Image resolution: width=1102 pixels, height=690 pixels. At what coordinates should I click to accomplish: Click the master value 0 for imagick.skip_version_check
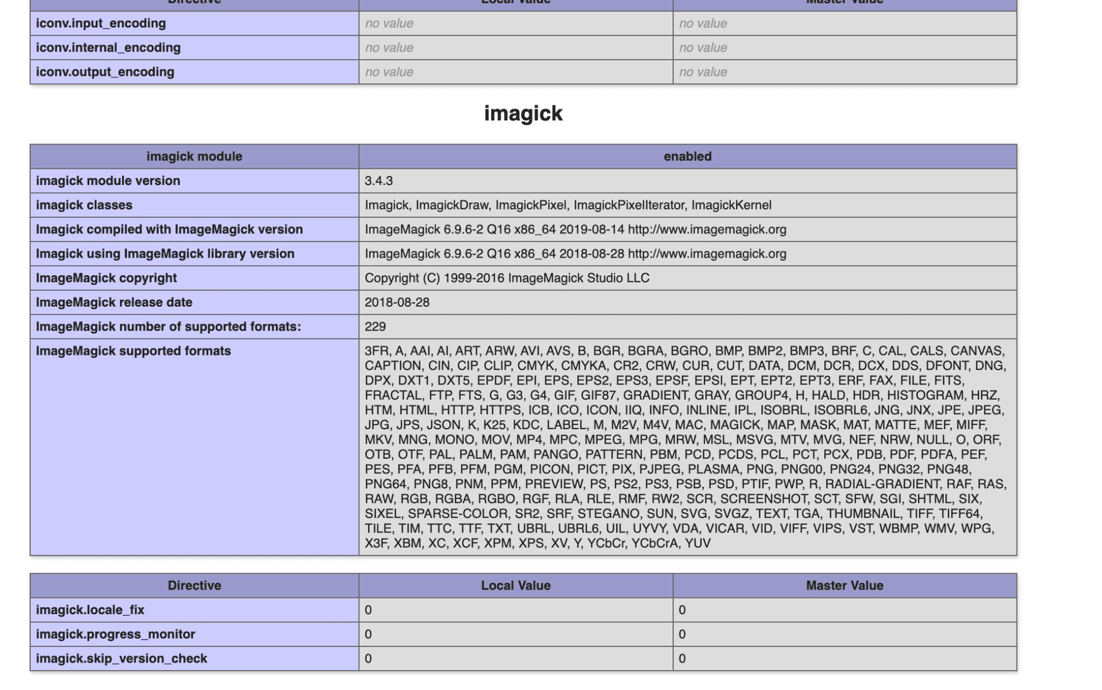pos(682,658)
